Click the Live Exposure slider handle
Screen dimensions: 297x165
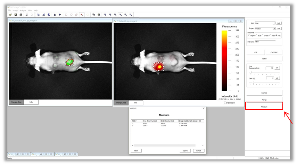(x=251, y=72)
